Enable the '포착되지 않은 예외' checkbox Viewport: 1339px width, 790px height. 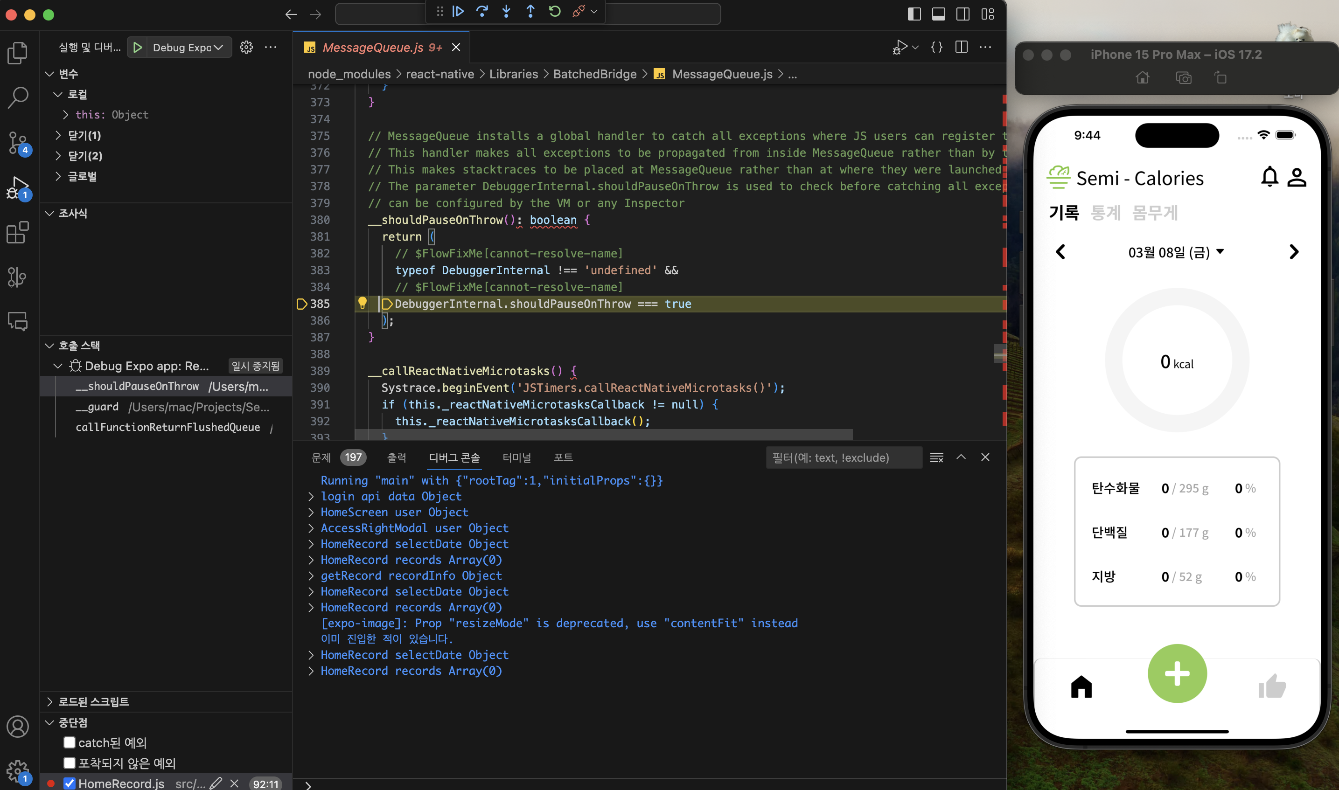click(x=69, y=763)
